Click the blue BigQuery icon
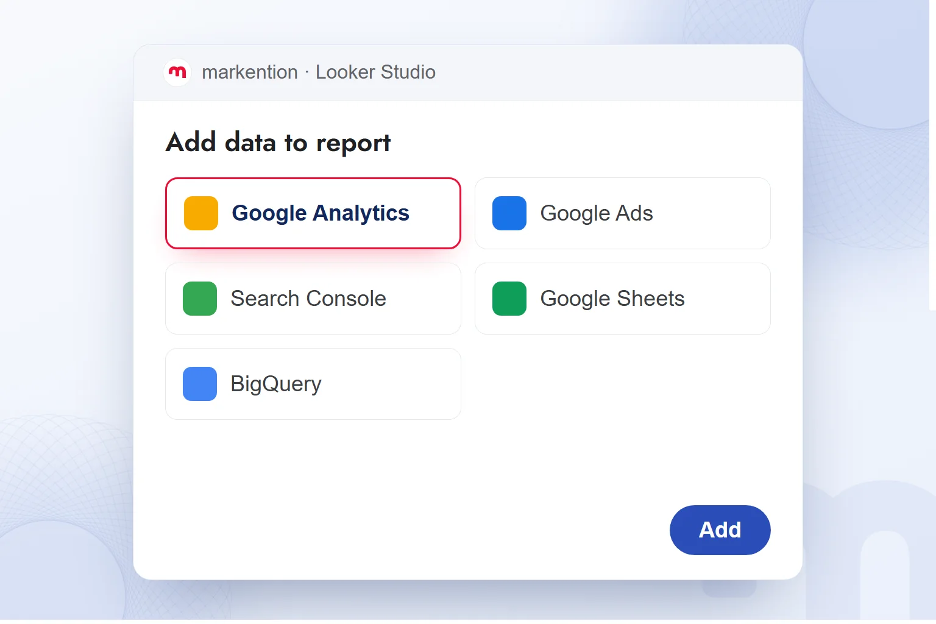The height and width of the screenshot is (624, 936). 200,384
